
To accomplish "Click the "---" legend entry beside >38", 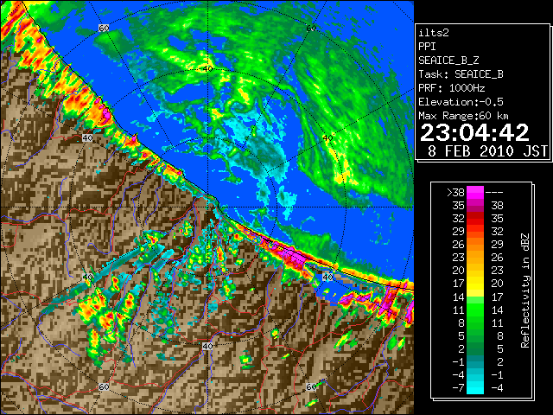I will pyautogui.click(x=494, y=192).
